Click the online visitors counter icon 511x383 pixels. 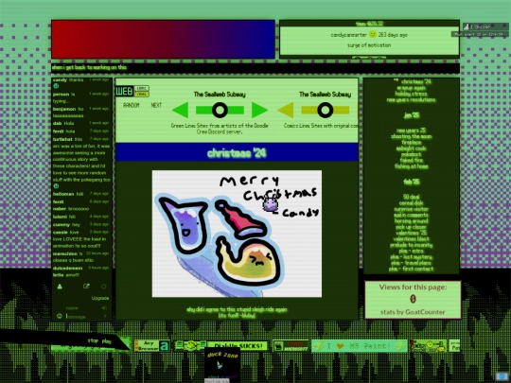coord(467,26)
